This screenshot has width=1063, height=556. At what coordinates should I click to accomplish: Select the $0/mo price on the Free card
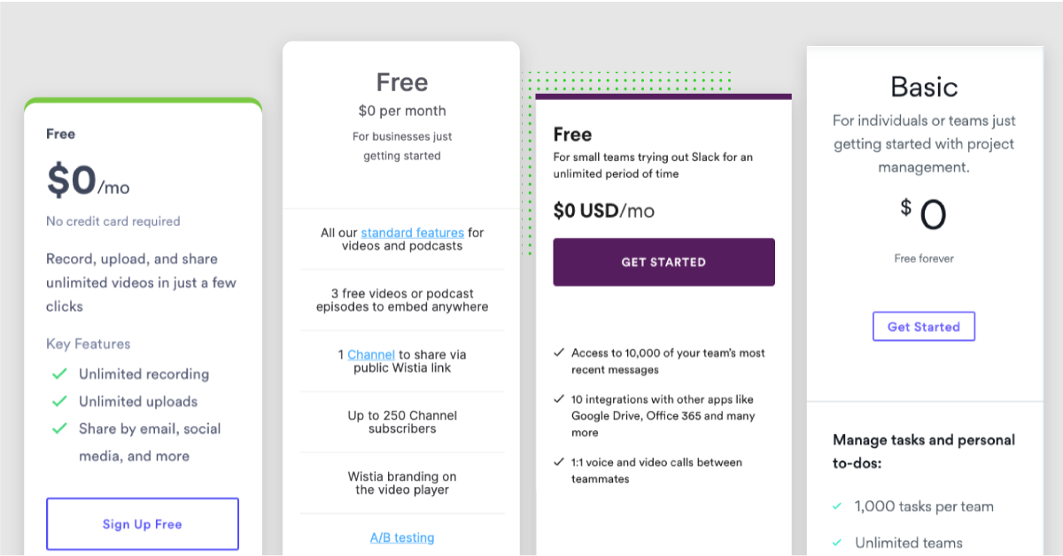coord(87,180)
